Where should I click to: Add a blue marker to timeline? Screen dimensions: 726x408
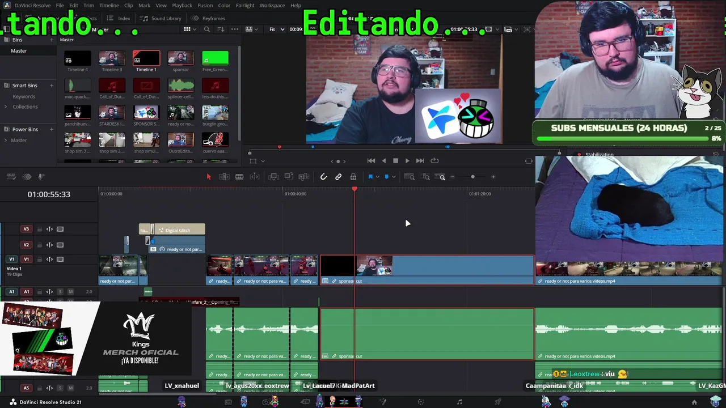click(387, 177)
